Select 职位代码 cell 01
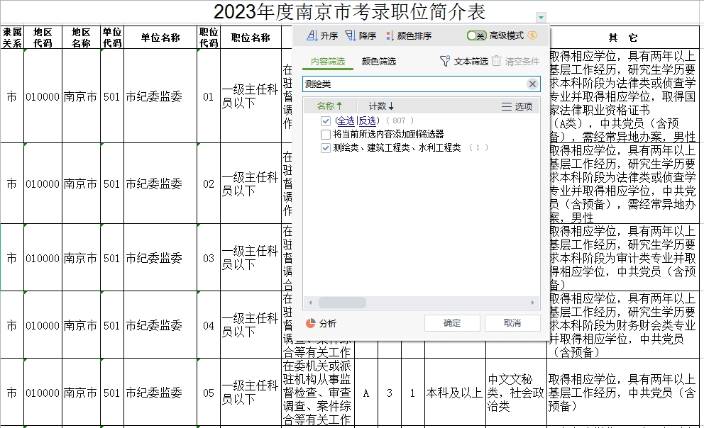This screenshot has width=704, height=428. (x=209, y=96)
